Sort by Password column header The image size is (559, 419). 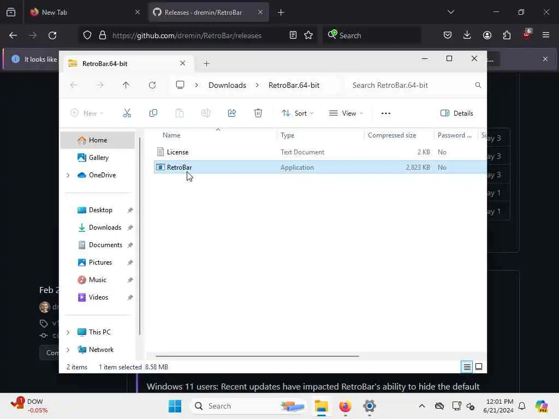[455, 135]
